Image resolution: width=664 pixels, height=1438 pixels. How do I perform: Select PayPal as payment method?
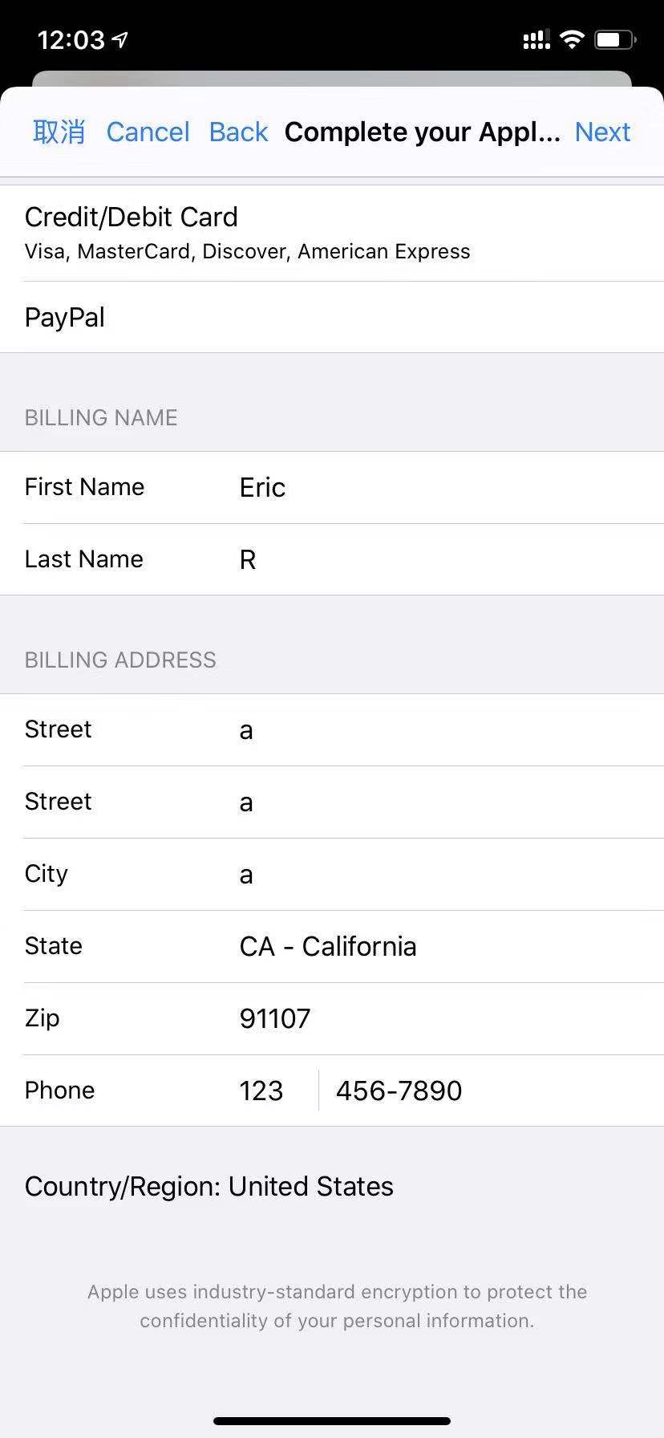(x=332, y=317)
